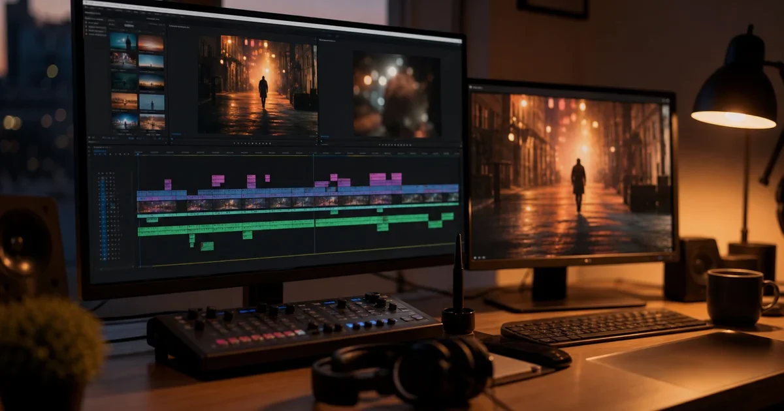Image resolution: width=784 pixels, height=411 pixels.
Task: Select the leftmost pink clip in the timeline
Action: [x=168, y=185]
